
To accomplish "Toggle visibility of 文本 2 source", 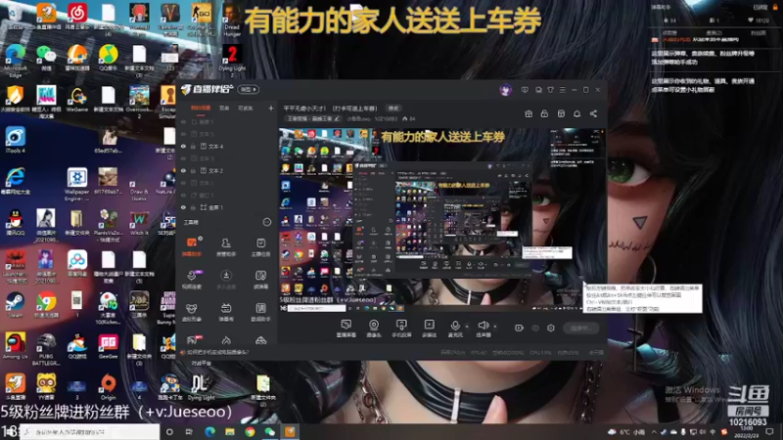I will click(183, 170).
